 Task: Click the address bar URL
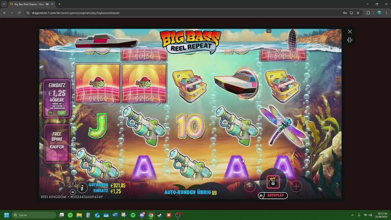(75, 13)
